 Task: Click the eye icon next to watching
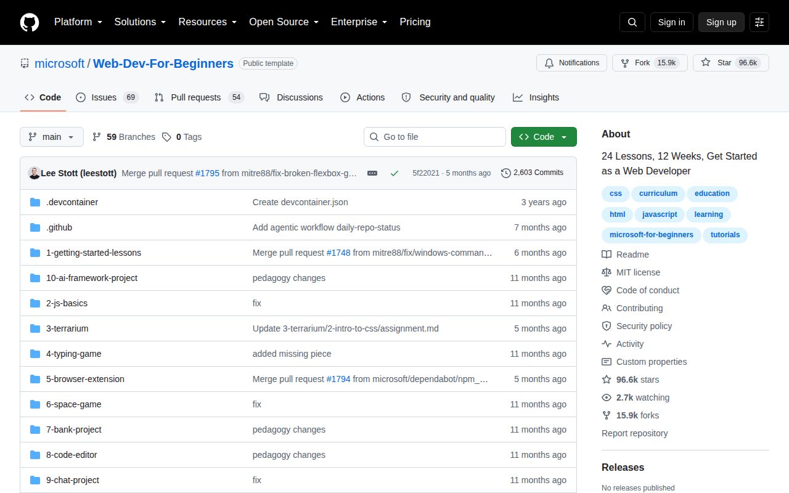point(607,397)
